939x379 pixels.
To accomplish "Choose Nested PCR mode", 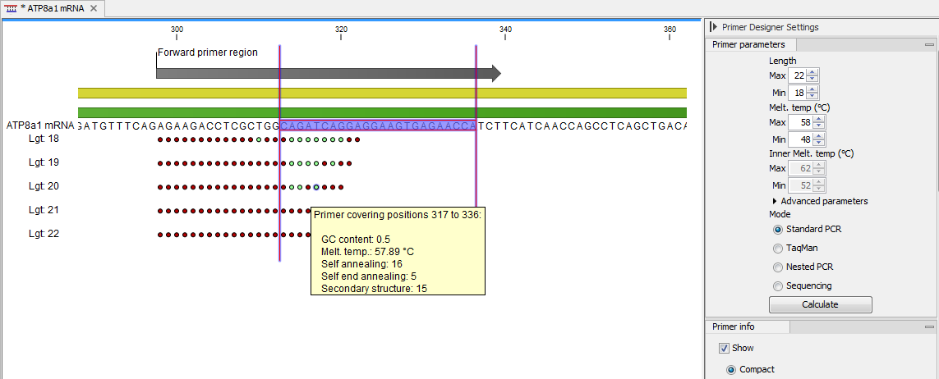I will (778, 267).
